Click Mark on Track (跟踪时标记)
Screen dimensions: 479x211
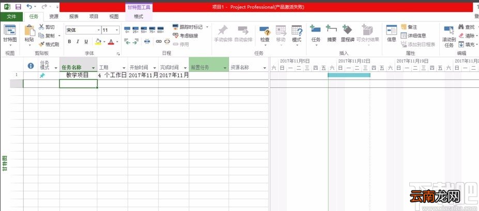pyautogui.click(x=188, y=27)
